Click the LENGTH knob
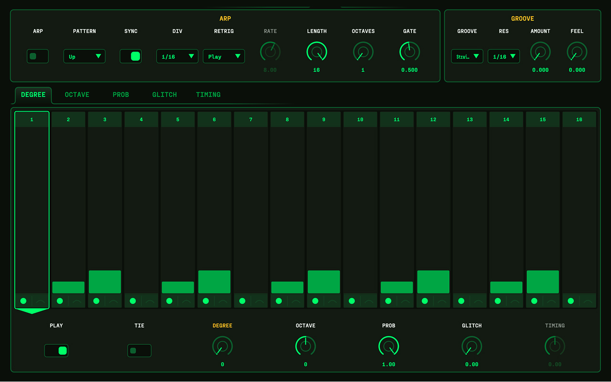This screenshot has width=611, height=382. (317, 52)
